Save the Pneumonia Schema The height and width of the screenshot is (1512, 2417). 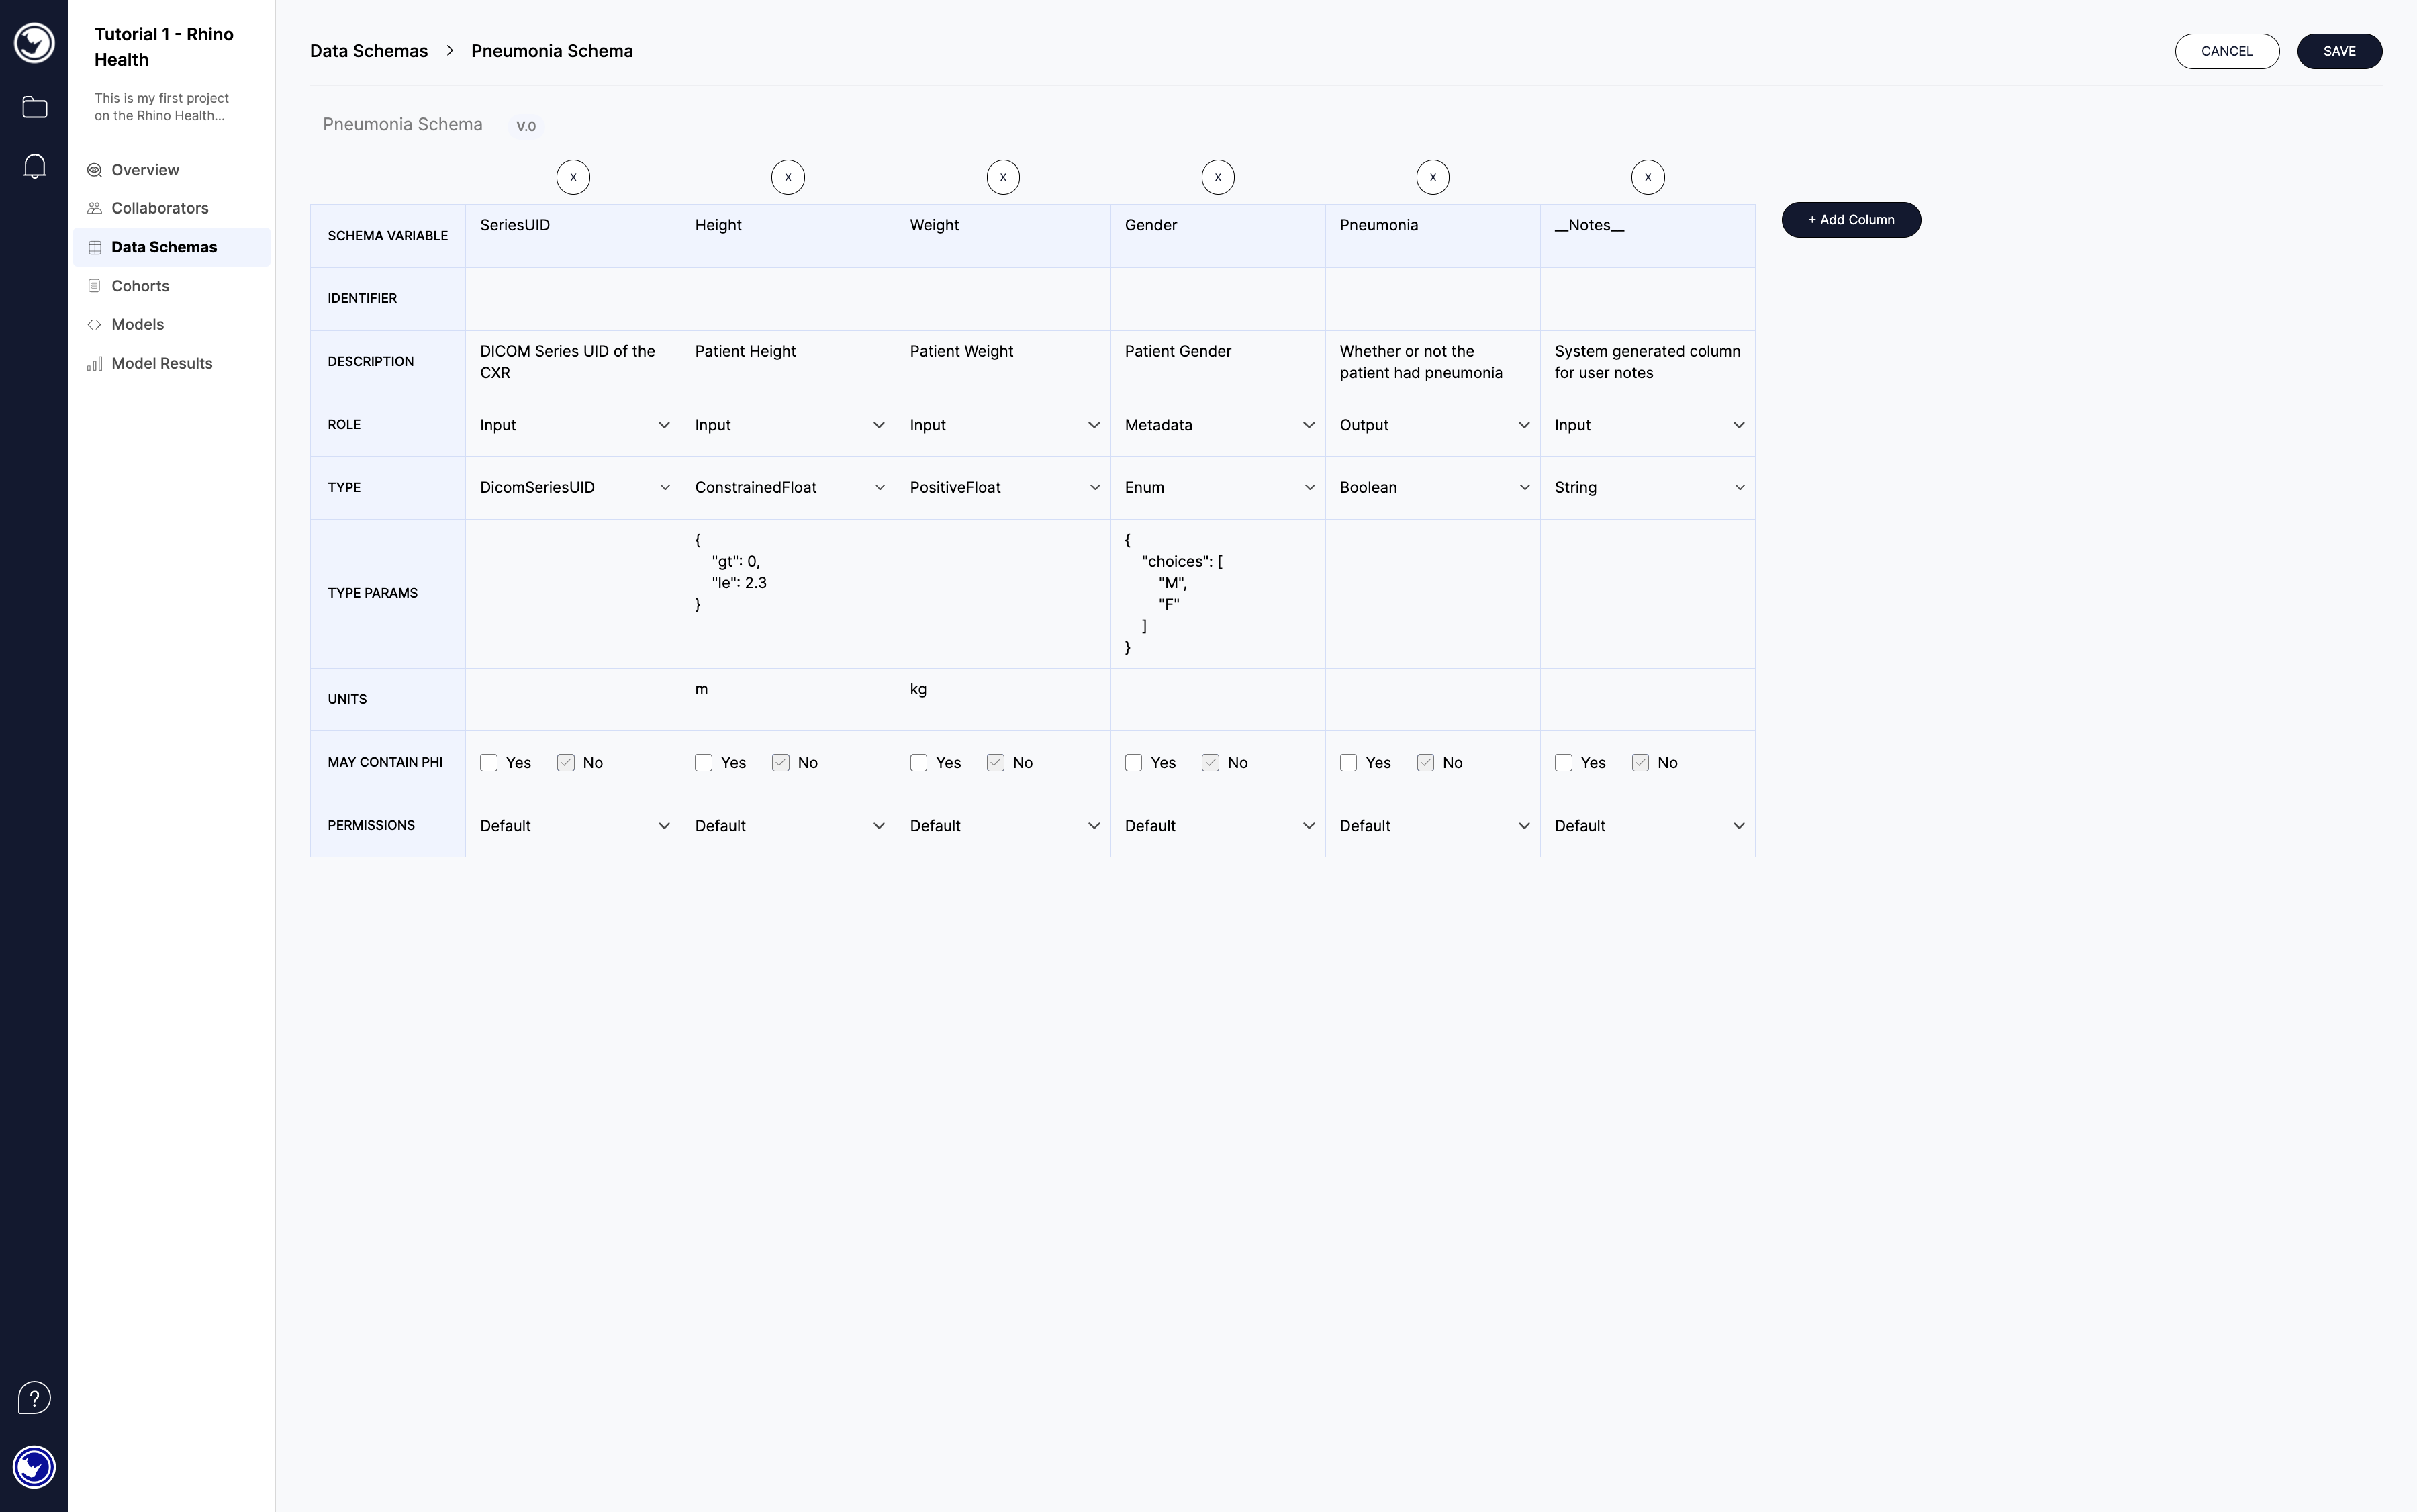(x=2339, y=51)
